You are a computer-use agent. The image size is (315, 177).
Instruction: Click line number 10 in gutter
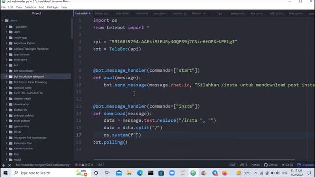[x=79, y=85]
